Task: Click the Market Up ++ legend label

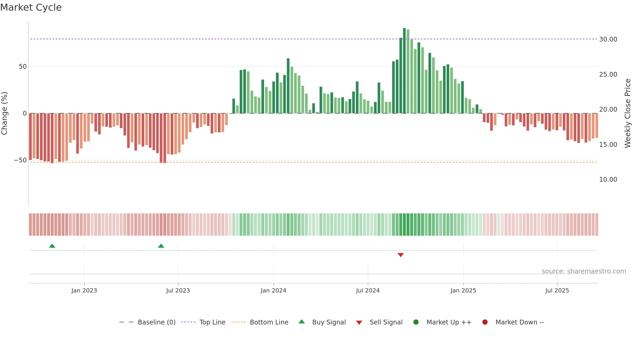Action: click(x=449, y=322)
